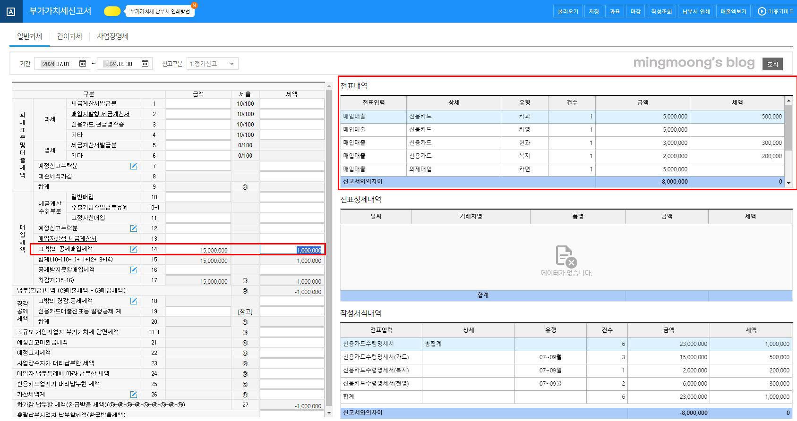Select 전표내역 row with 유형 카과
Viewport: 797px width, 421px height.
(x=562, y=116)
